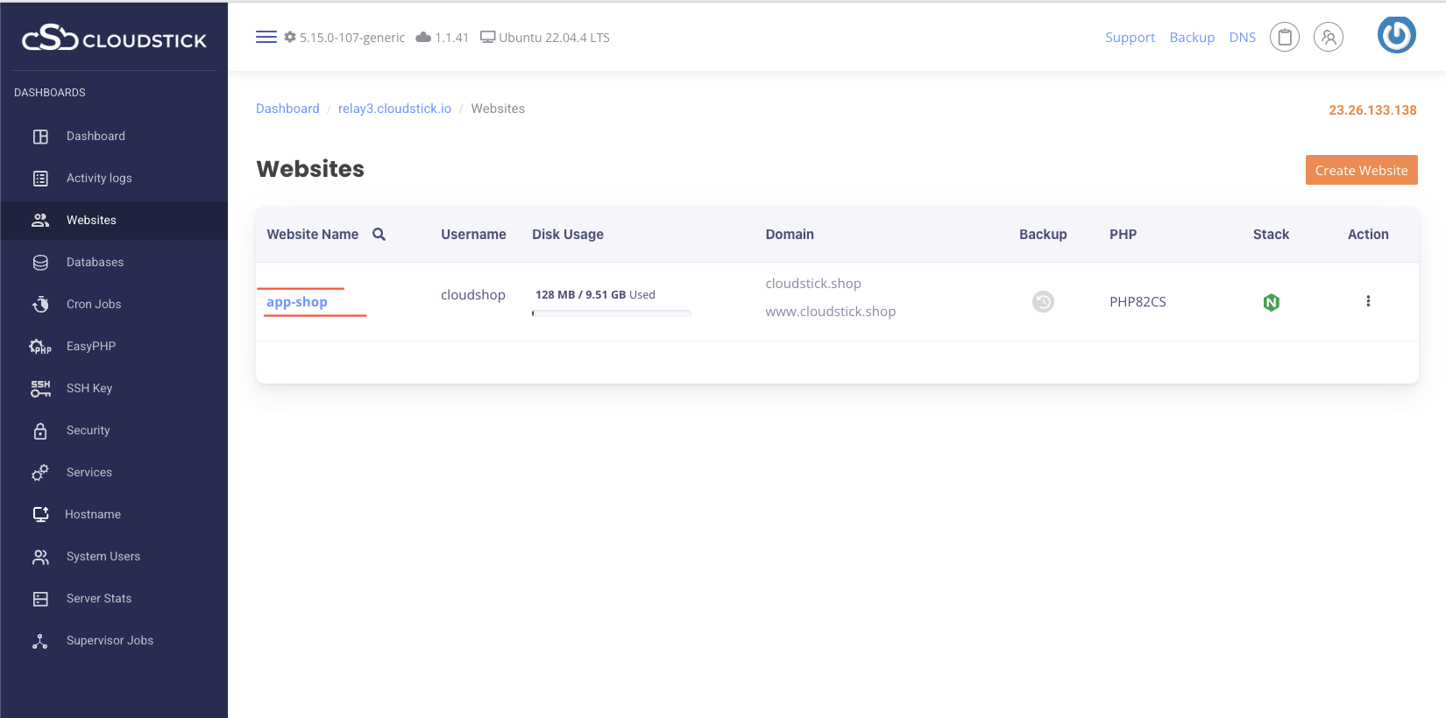Click the Website Name column header
Screen dimensions: 1446x718
(313, 234)
